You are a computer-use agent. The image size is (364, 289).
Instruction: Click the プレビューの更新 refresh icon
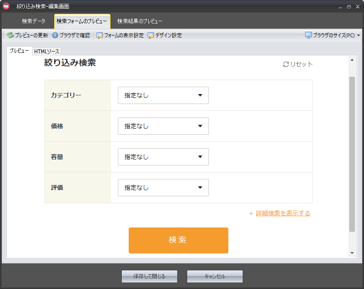click(x=10, y=36)
